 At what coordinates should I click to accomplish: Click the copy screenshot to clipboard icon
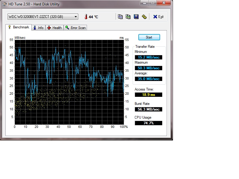(128, 17)
